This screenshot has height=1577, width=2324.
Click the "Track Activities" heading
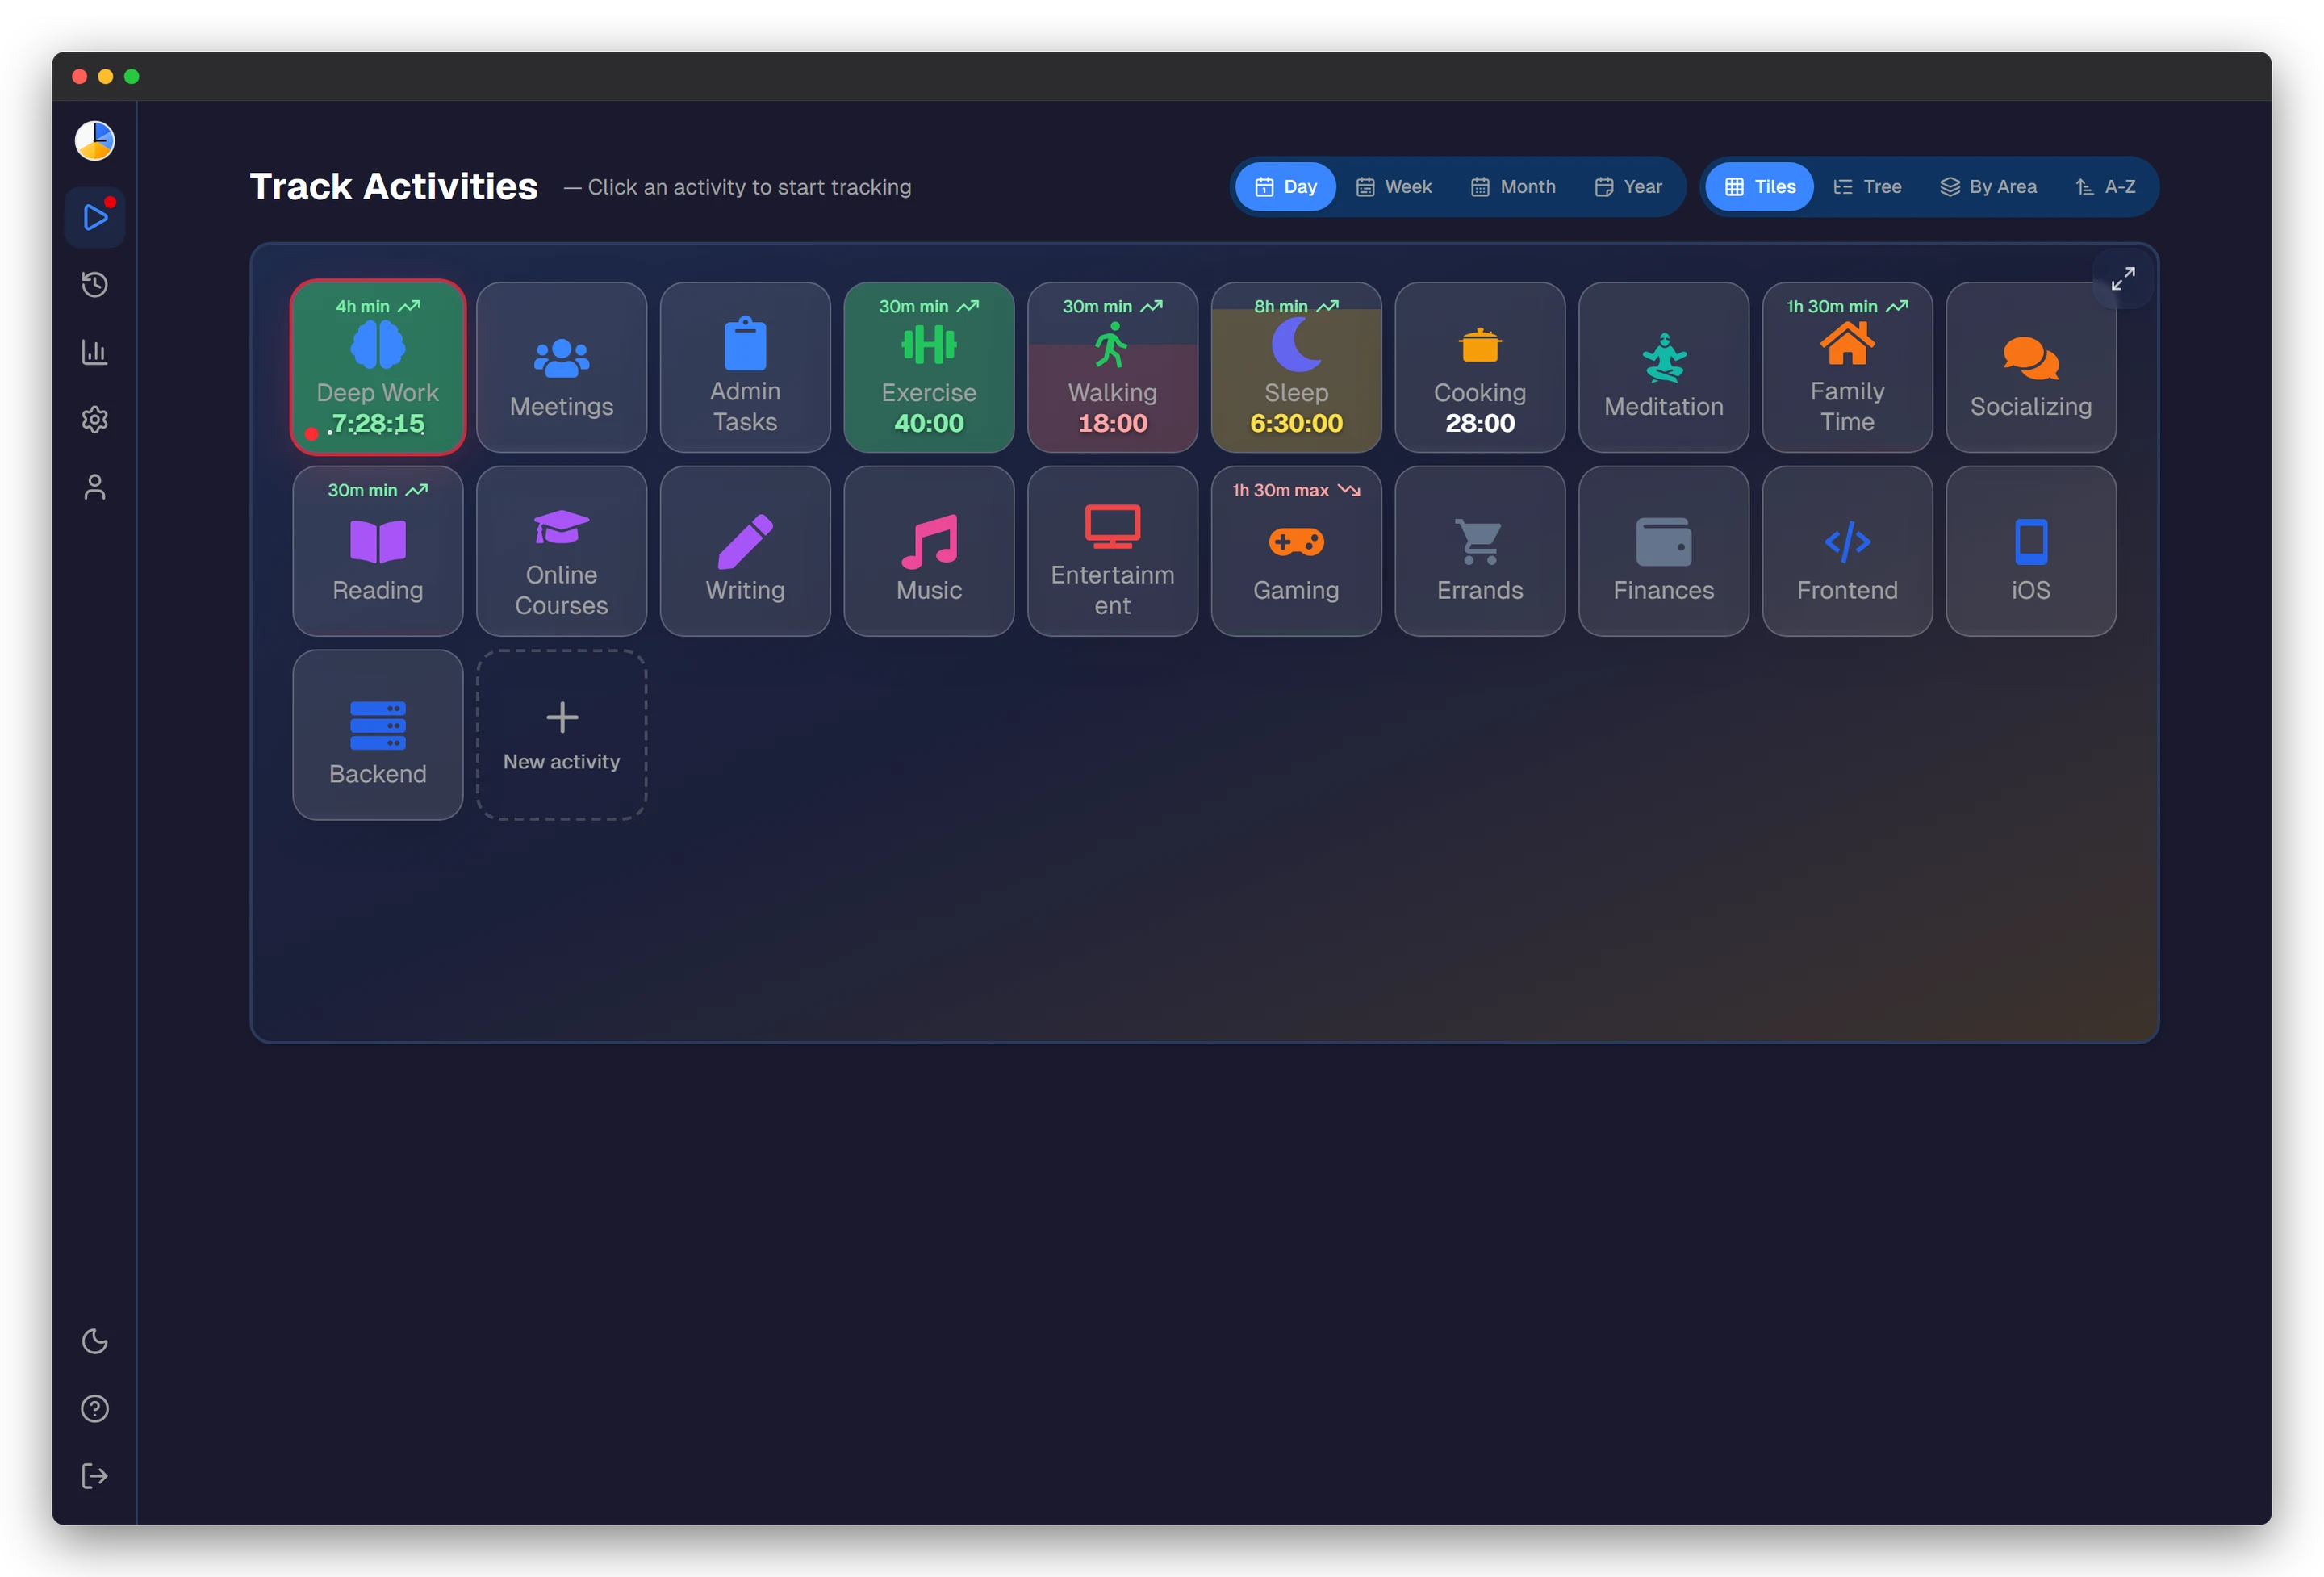pyautogui.click(x=394, y=187)
